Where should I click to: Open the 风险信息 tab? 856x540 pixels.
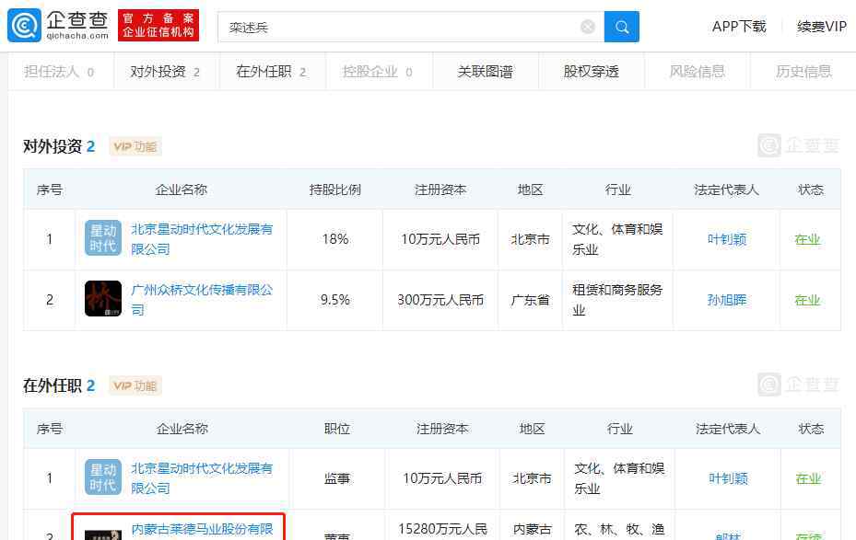(x=698, y=72)
